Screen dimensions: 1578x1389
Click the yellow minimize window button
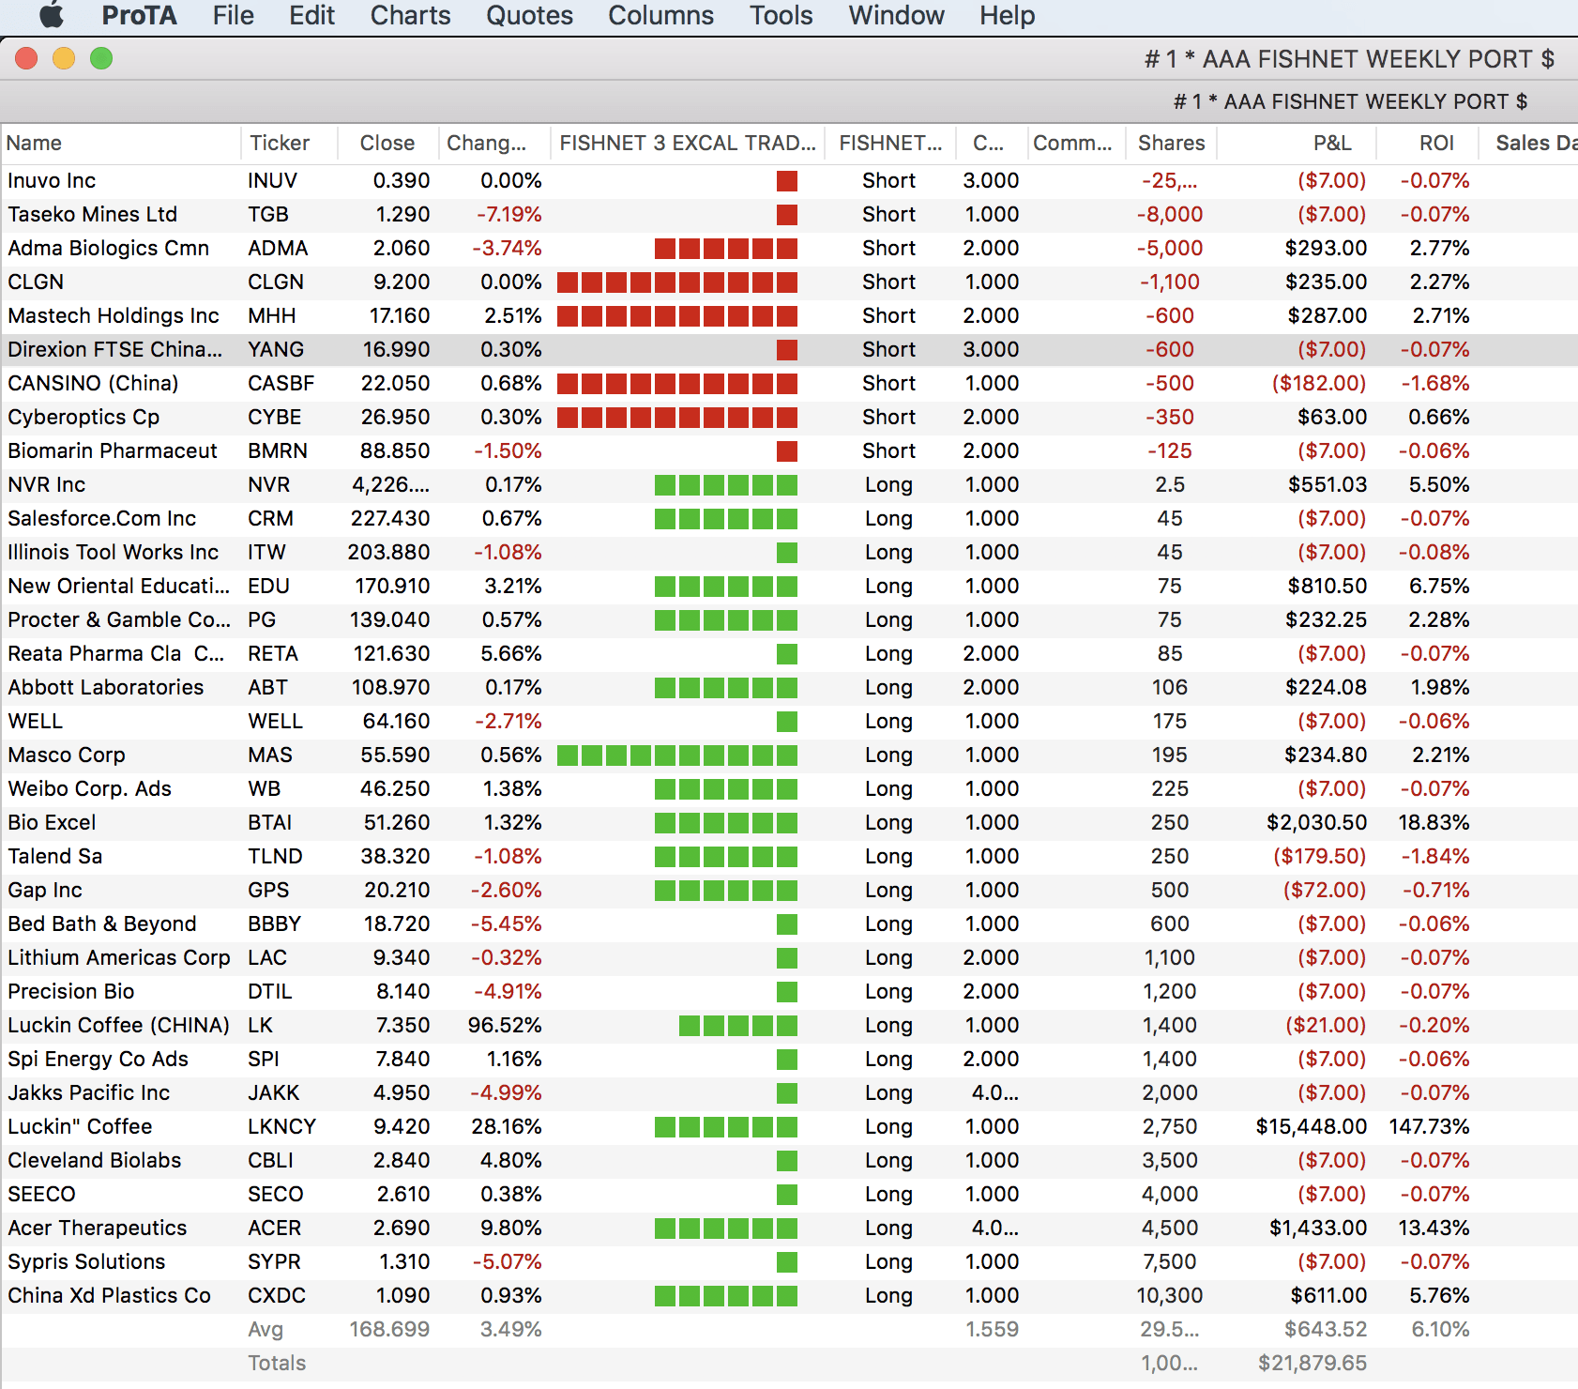[x=64, y=59]
